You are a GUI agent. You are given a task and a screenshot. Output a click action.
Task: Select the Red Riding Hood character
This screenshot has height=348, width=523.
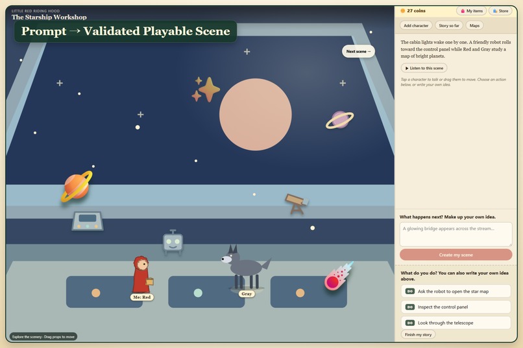point(142,275)
